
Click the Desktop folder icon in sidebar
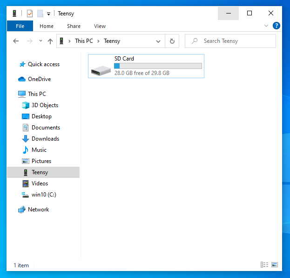point(26,116)
